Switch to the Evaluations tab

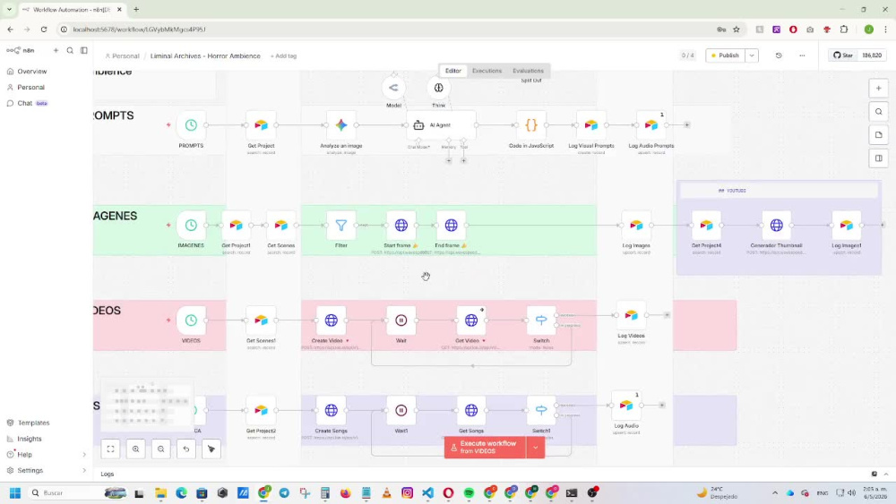[528, 71]
